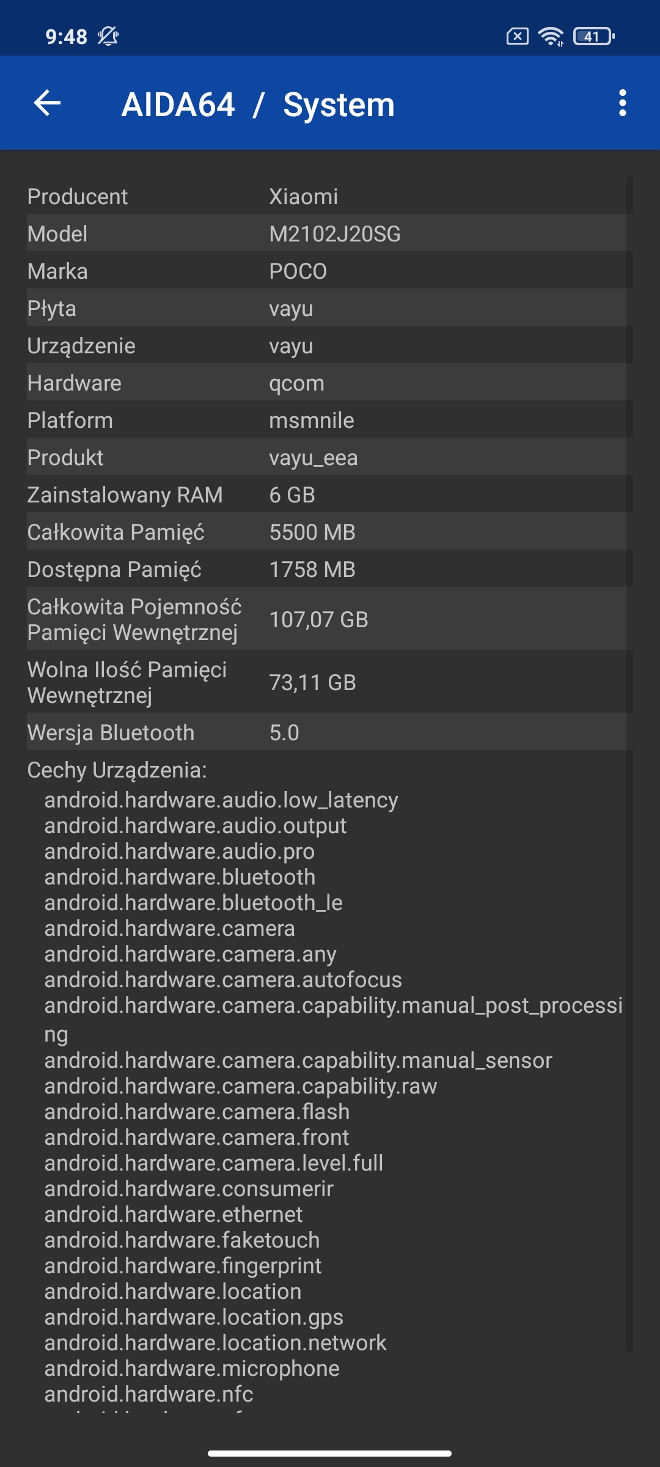Tap the crossed-out SIM status icon
The width and height of the screenshot is (660, 1467).
pyautogui.click(x=517, y=37)
